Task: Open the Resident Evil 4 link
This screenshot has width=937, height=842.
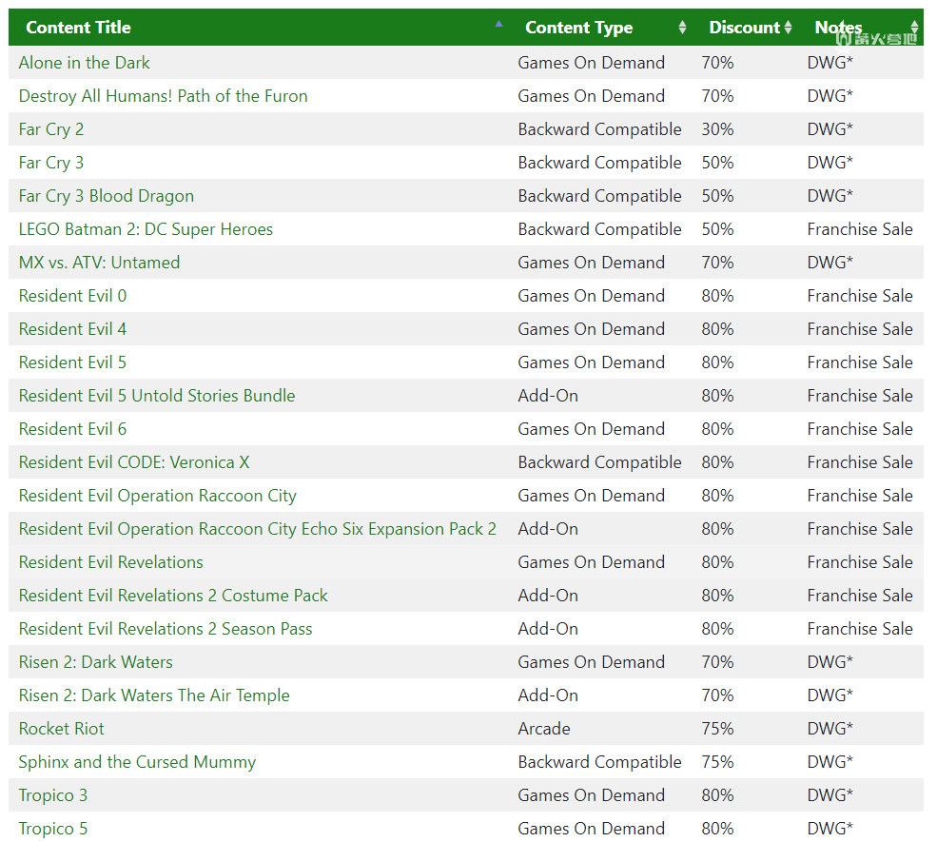Action: (72, 329)
